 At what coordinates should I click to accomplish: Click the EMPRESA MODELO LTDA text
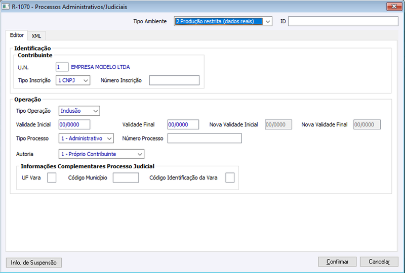coord(100,67)
